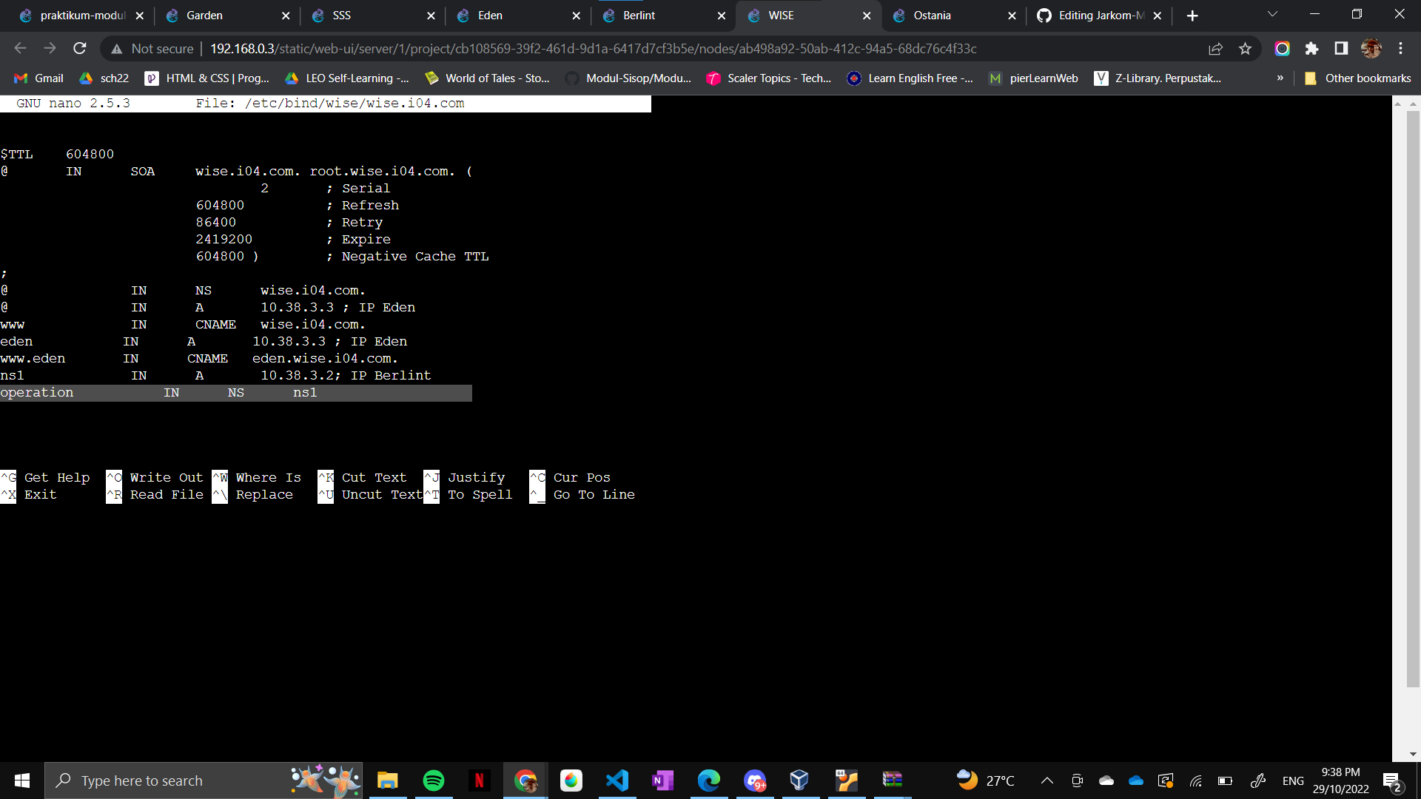
Task: Open the tab search dropdown chevron
Action: [x=1271, y=15]
